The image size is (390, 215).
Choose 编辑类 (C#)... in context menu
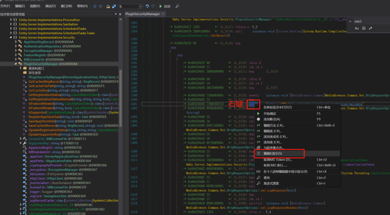click(x=297, y=131)
